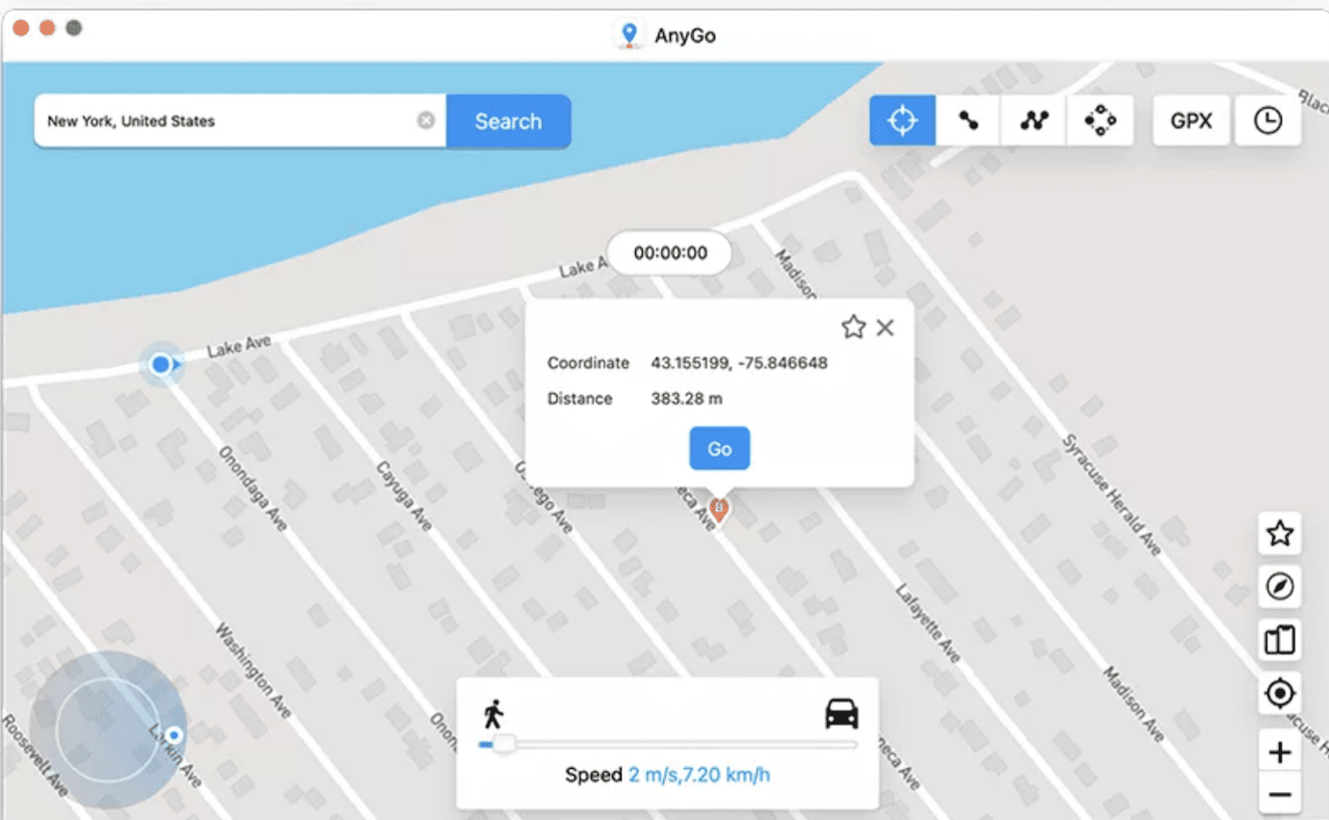Image resolution: width=1329 pixels, height=820 pixels.
Task: Center map on current location
Action: click(1279, 693)
